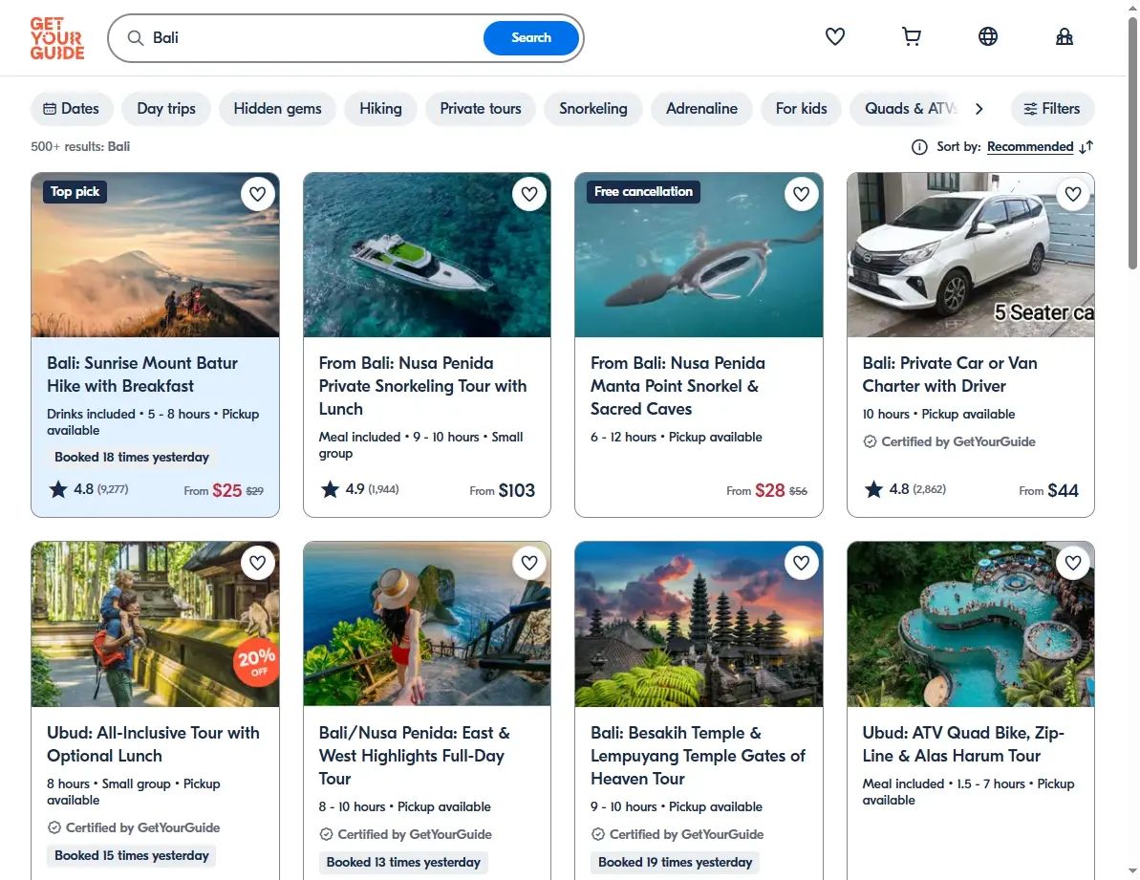Open the wishlist heart icon in header
This screenshot has width=1140, height=880.
(x=834, y=36)
